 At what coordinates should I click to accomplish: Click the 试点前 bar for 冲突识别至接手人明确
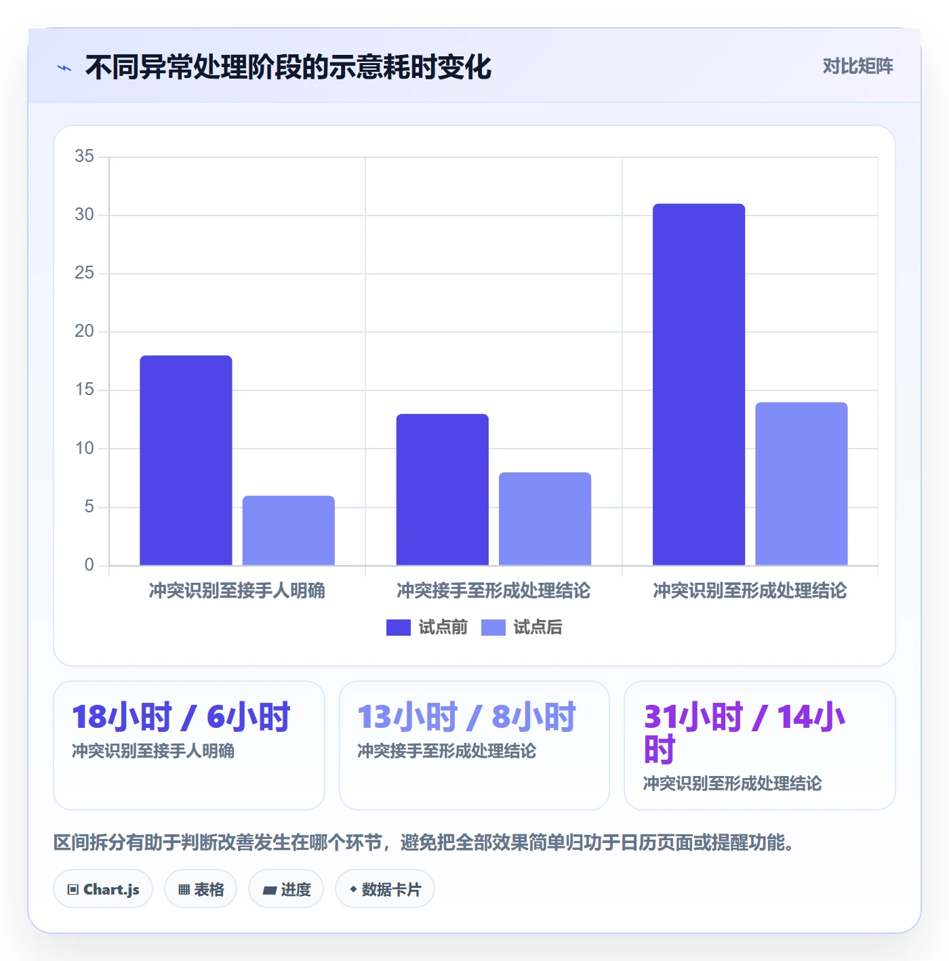tap(186, 460)
